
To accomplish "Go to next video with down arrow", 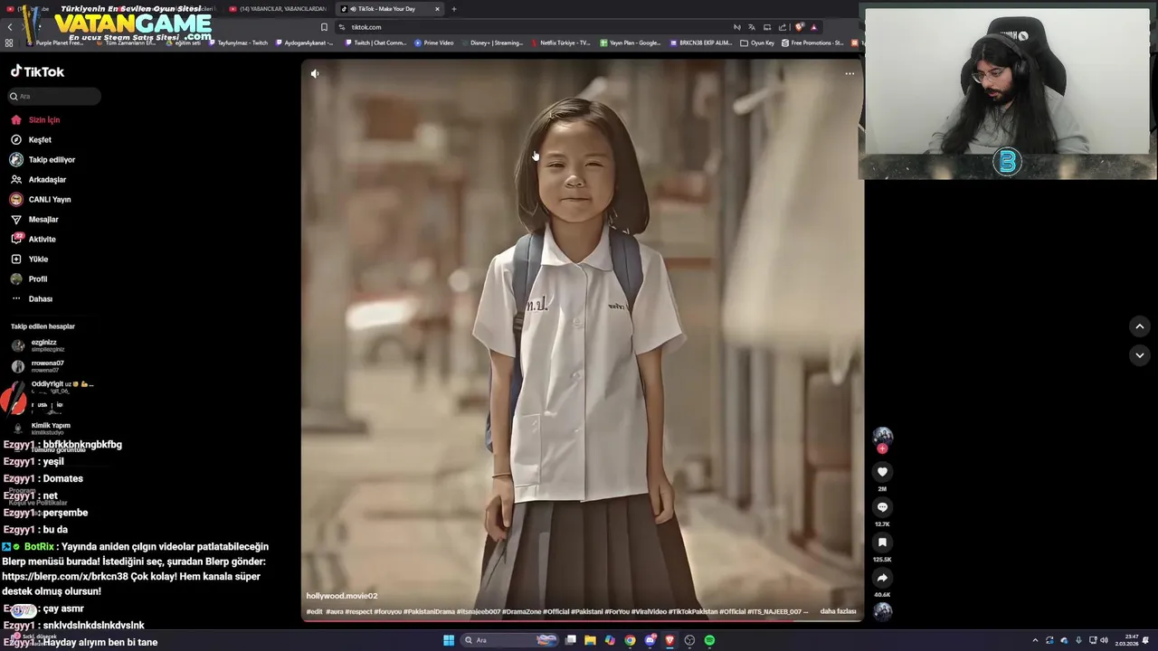I will [1140, 355].
